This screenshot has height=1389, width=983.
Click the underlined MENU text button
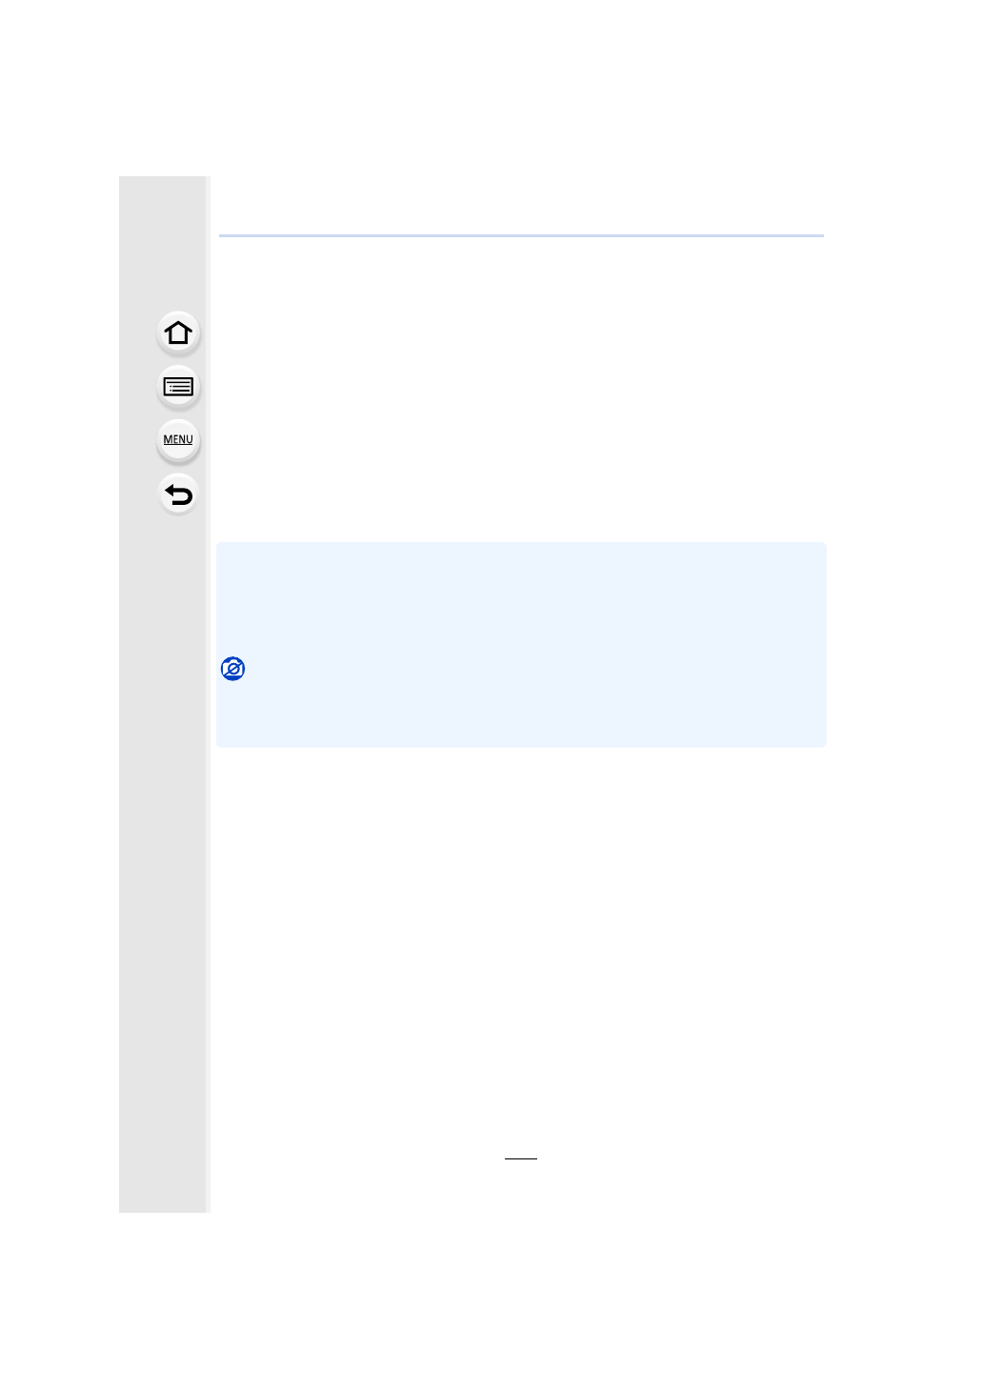coord(178,440)
